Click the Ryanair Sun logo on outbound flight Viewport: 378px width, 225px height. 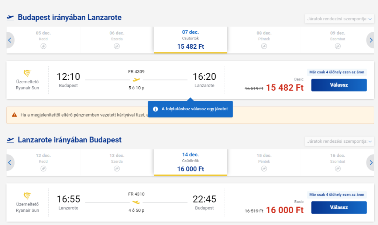(27, 73)
